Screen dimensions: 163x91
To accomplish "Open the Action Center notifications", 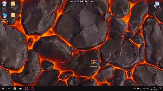I will [160, 89].
